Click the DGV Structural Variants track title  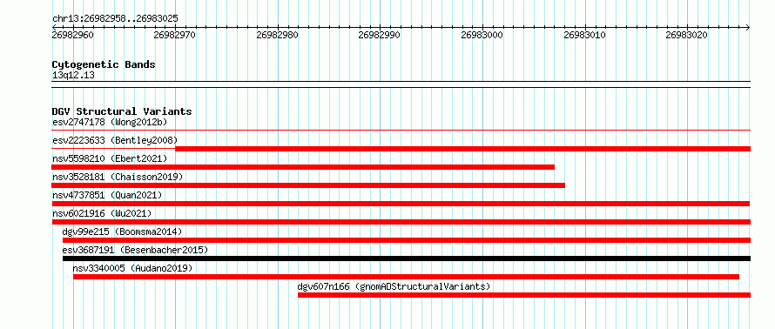122,111
